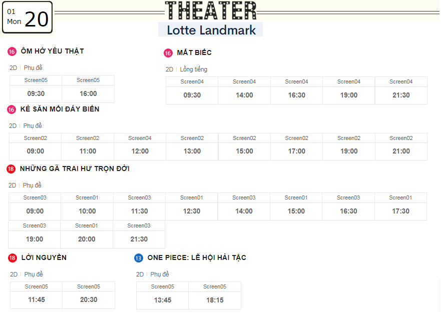Click the 18 rating badge next to Lời Nguyền
The width and height of the screenshot is (441, 325).
pos(13,258)
